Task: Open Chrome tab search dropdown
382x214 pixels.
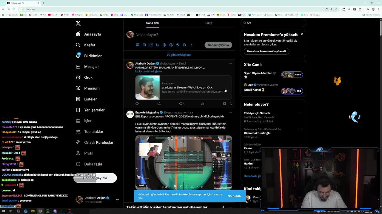Action: [x=3, y=3]
